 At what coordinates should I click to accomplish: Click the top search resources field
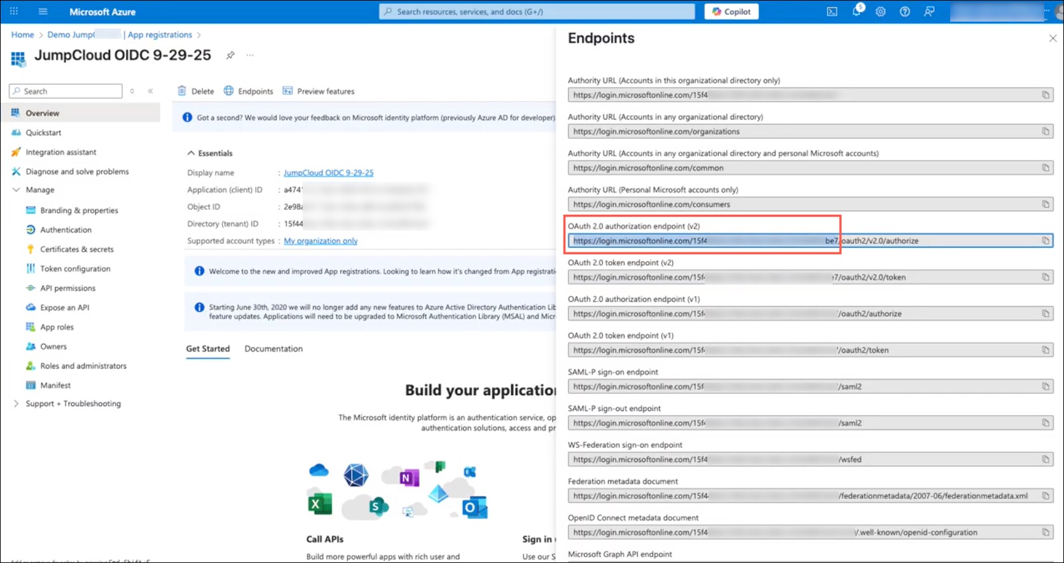(537, 11)
